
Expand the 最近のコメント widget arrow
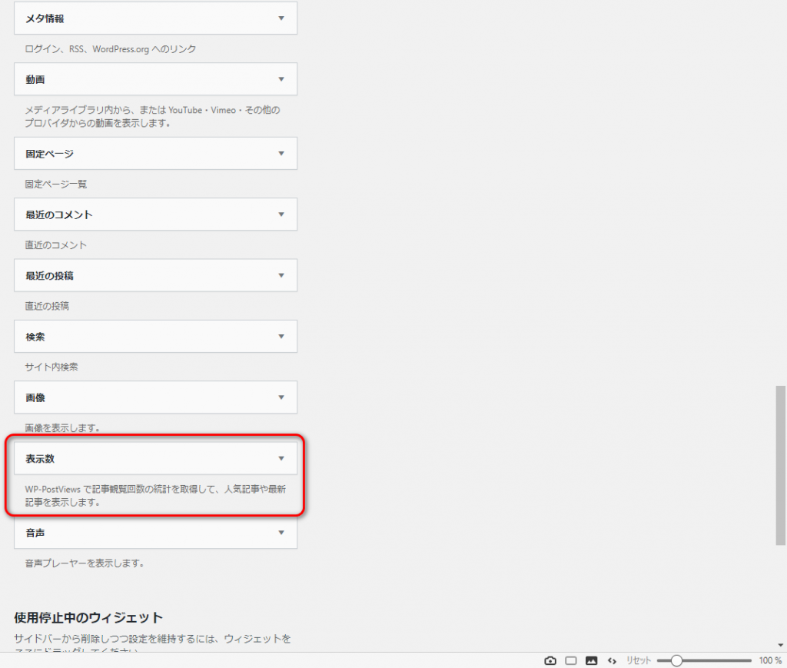click(x=281, y=214)
